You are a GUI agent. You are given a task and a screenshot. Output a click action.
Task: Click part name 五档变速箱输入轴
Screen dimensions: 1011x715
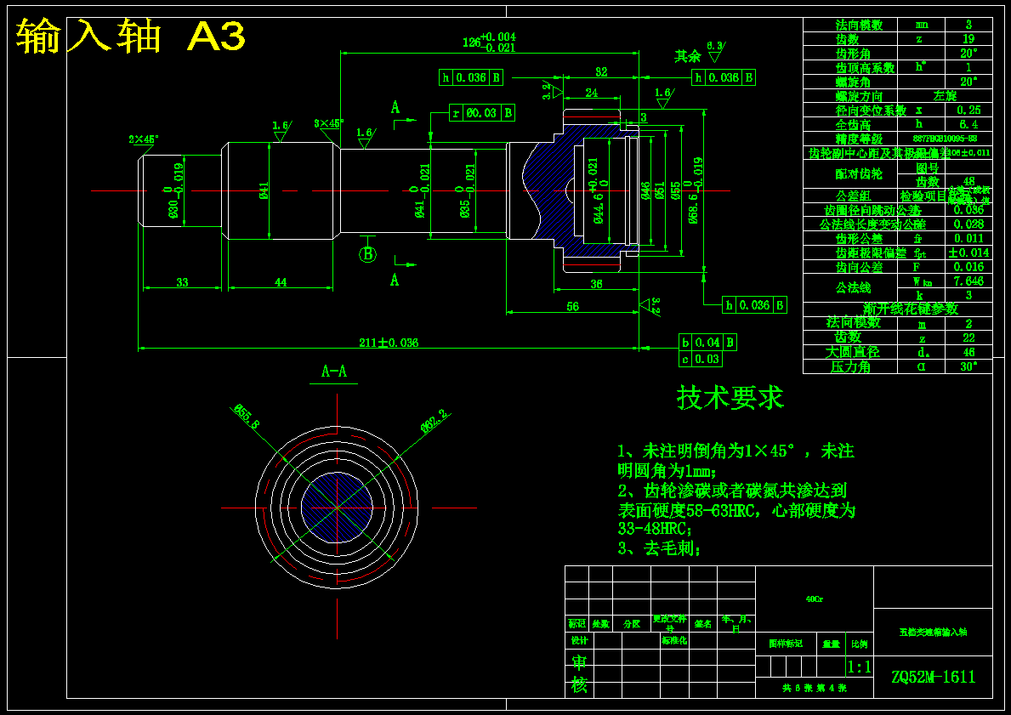933,632
